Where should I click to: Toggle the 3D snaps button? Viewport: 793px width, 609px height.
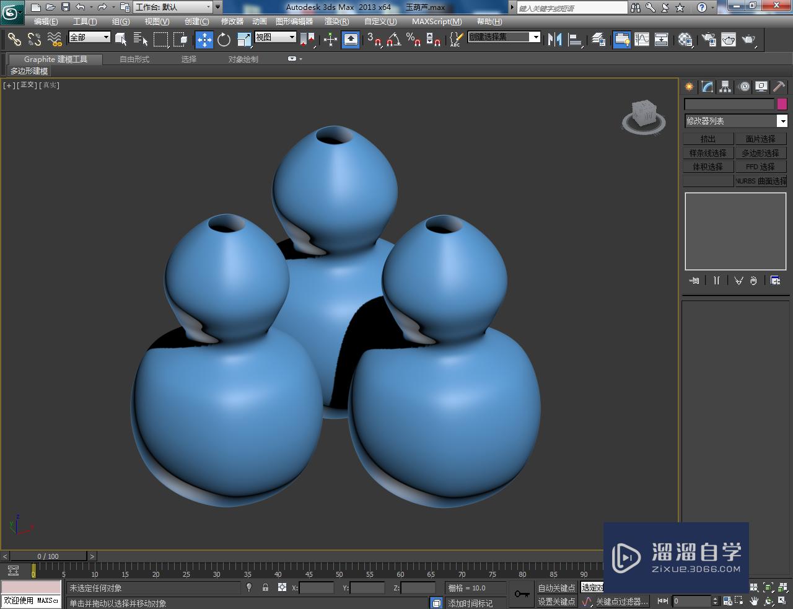pos(374,40)
